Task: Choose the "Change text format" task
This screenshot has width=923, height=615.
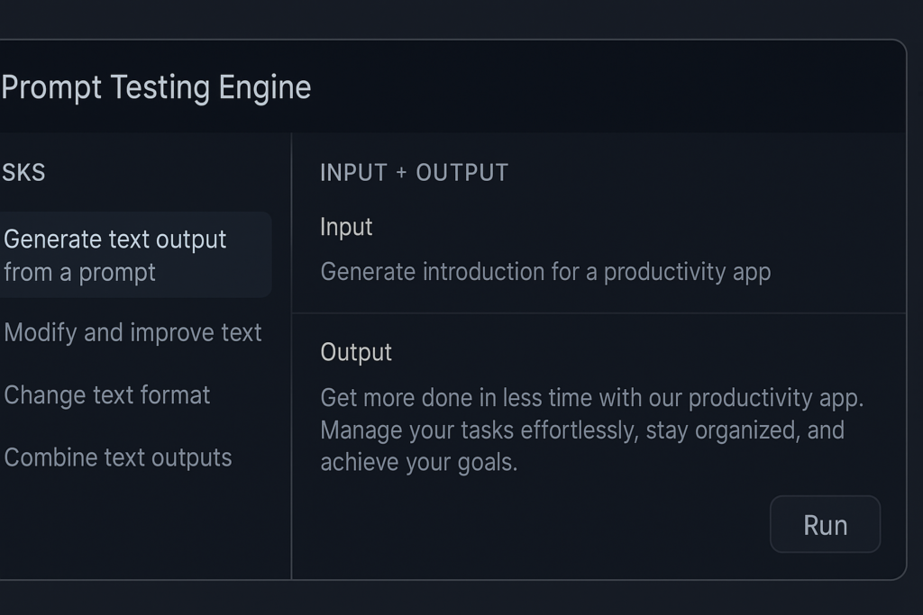Action: click(107, 395)
